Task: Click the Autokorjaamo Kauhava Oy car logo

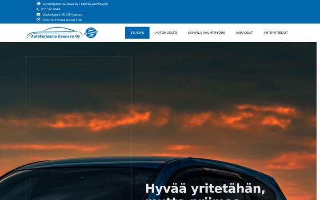Action: pyautogui.click(x=55, y=33)
